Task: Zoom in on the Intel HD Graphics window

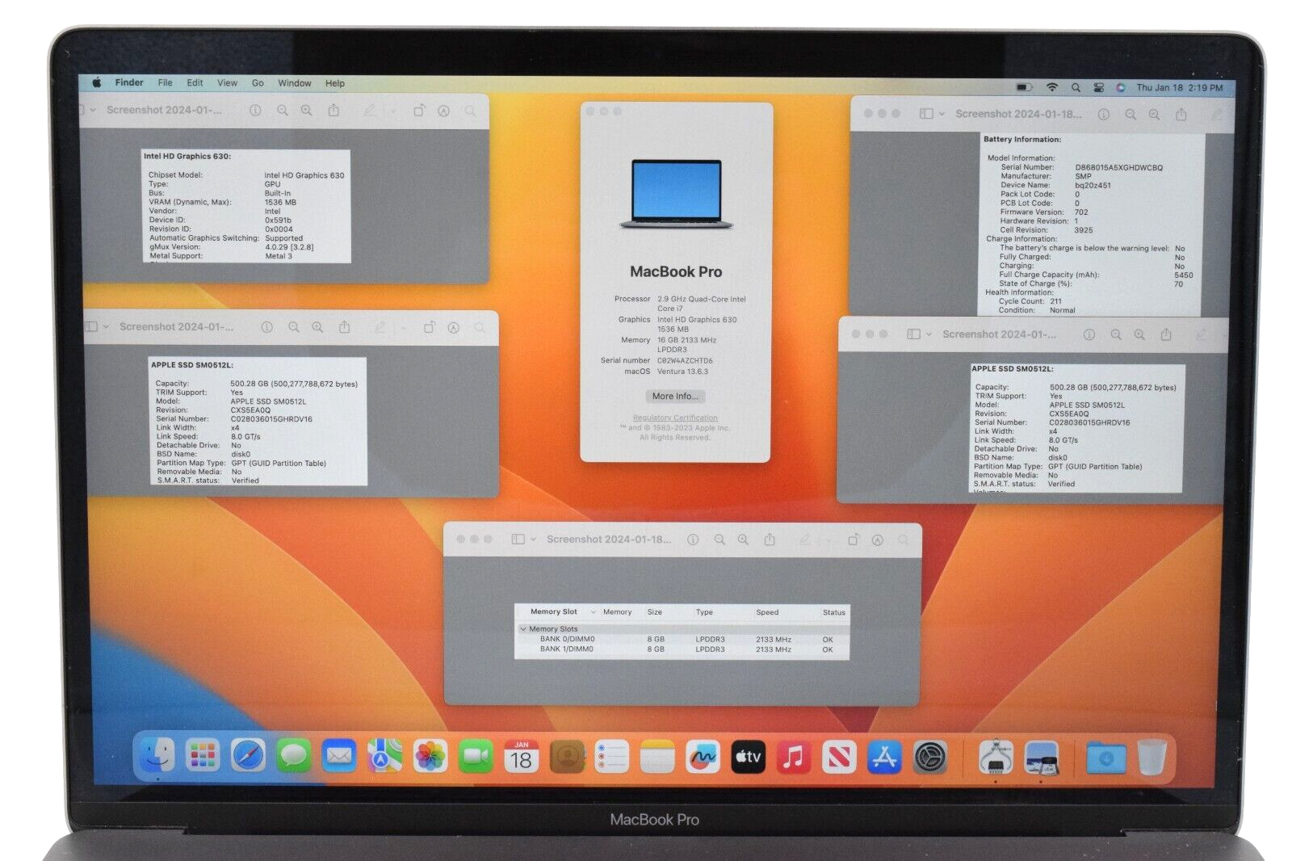Action: point(307,111)
